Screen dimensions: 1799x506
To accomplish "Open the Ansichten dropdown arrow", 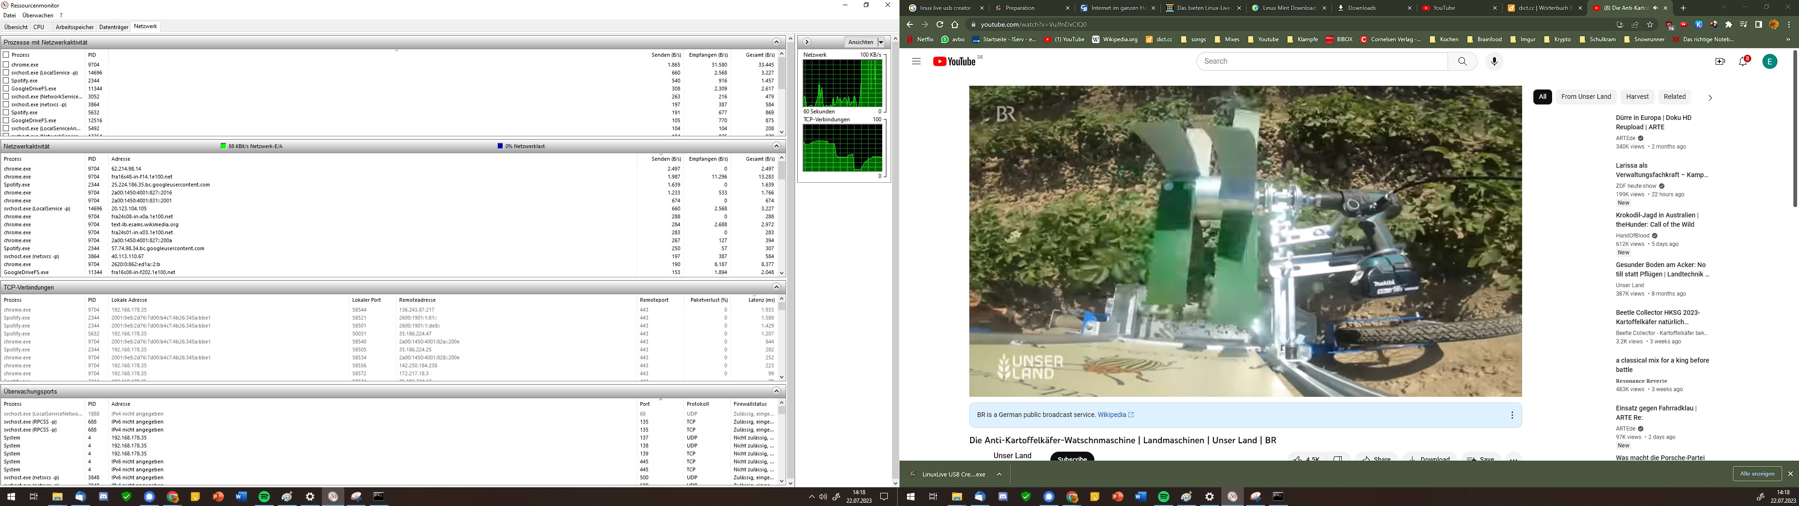I will pyautogui.click(x=881, y=42).
